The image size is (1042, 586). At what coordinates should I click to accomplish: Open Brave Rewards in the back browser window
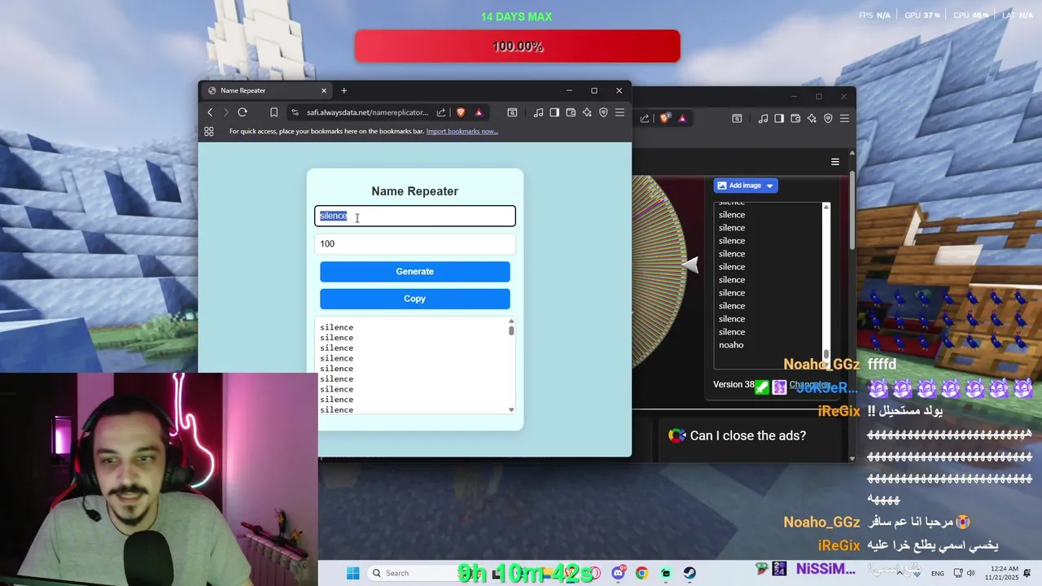tap(682, 118)
